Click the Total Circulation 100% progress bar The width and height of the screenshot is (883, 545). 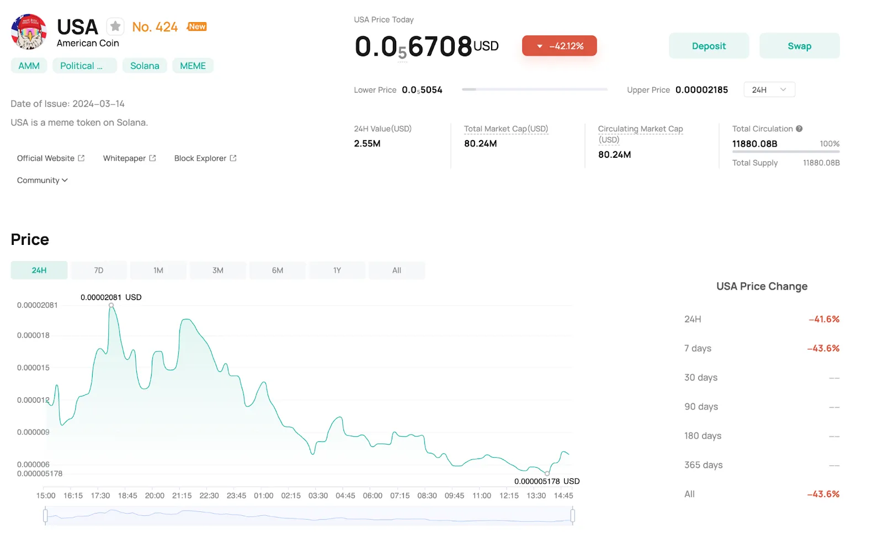(786, 151)
